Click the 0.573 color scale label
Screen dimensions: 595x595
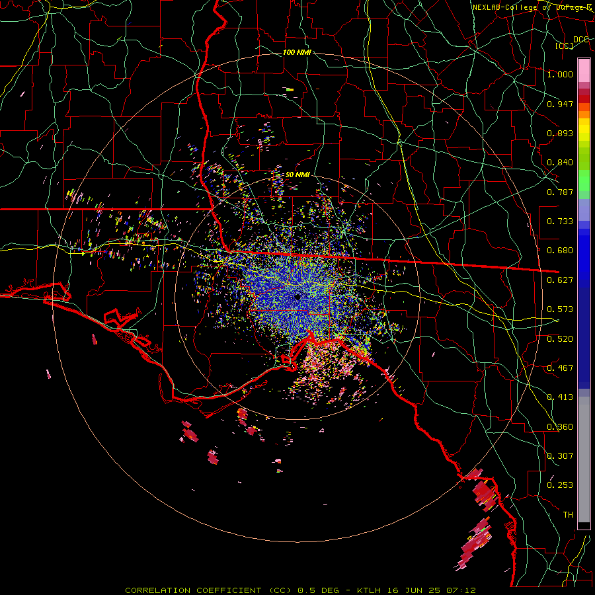(560, 309)
